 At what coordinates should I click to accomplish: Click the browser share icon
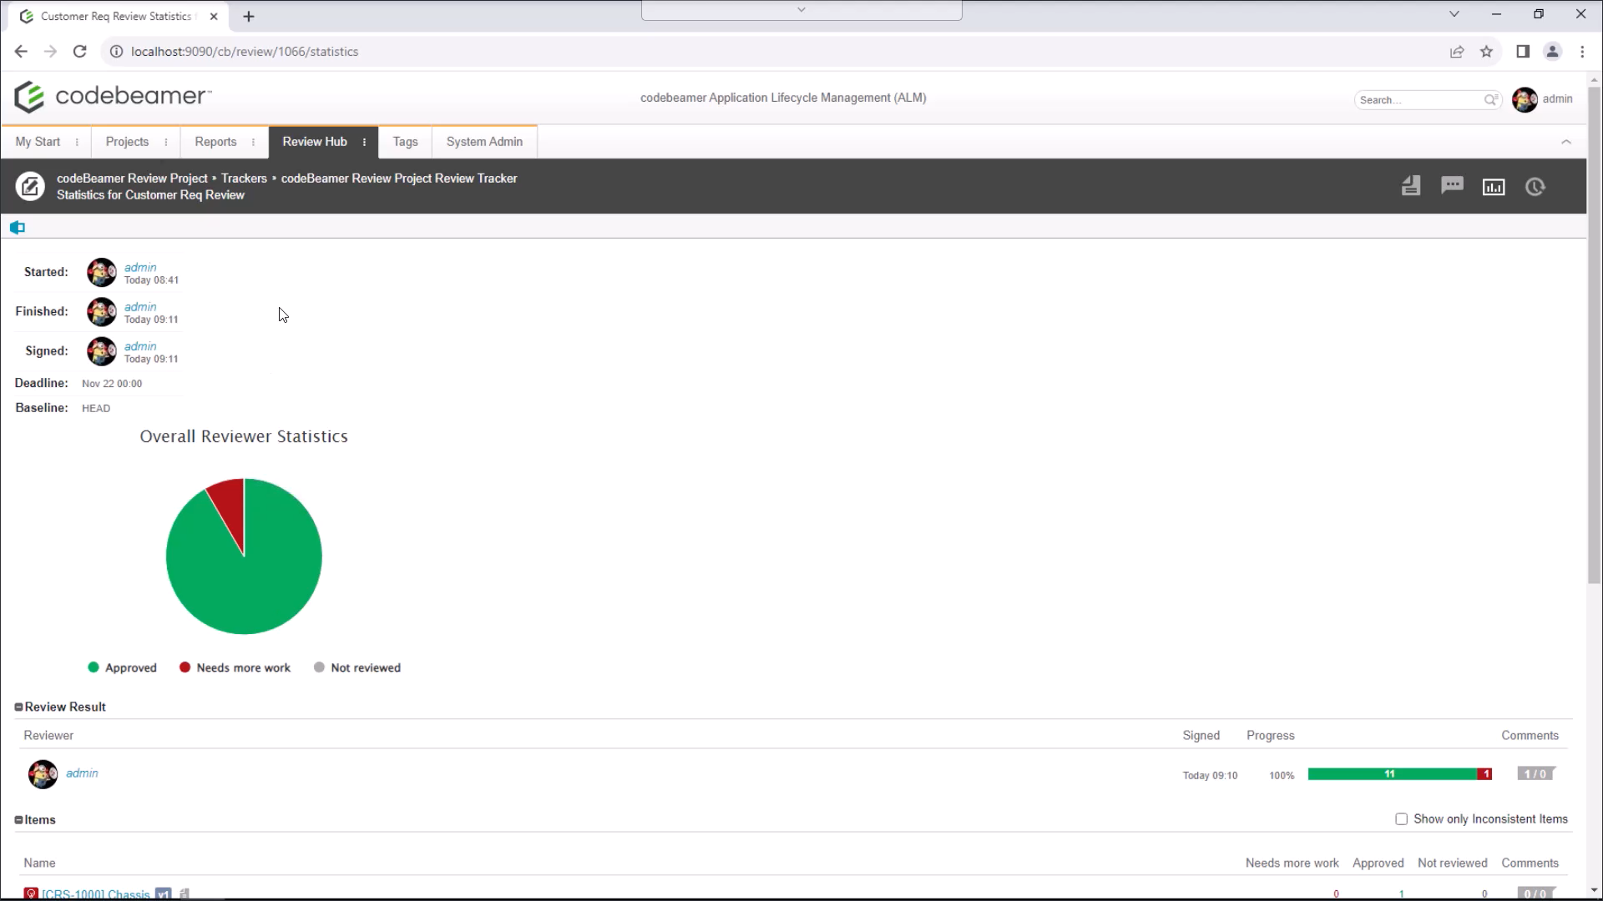pos(1457,52)
